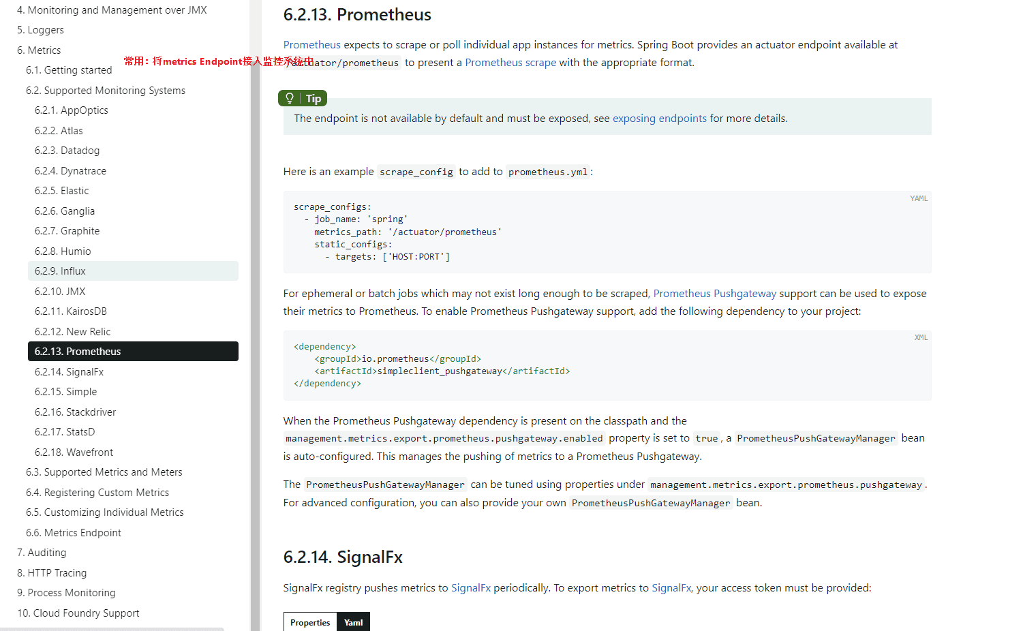Navigate to 6.6. Metrics Endpoint
Image resolution: width=1023 pixels, height=631 pixels.
click(73, 533)
